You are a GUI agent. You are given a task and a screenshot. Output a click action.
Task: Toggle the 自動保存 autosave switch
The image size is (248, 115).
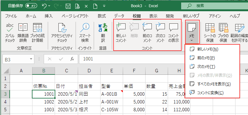point(31,6)
